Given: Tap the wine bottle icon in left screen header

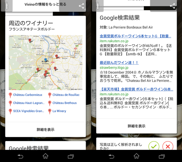Looking at the screenshot, I should [7, 6].
